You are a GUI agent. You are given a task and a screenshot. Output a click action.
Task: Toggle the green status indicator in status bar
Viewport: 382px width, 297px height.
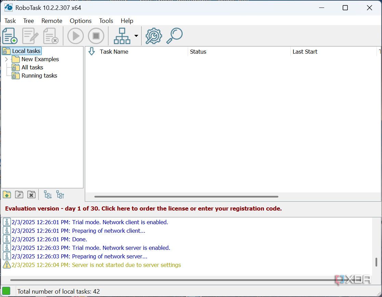[x=6, y=291]
